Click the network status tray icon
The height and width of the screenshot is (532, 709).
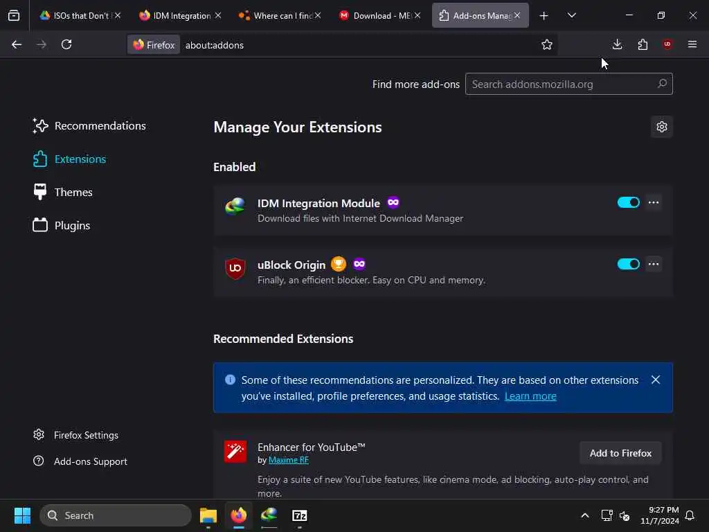pyautogui.click(x=607, y=515)
